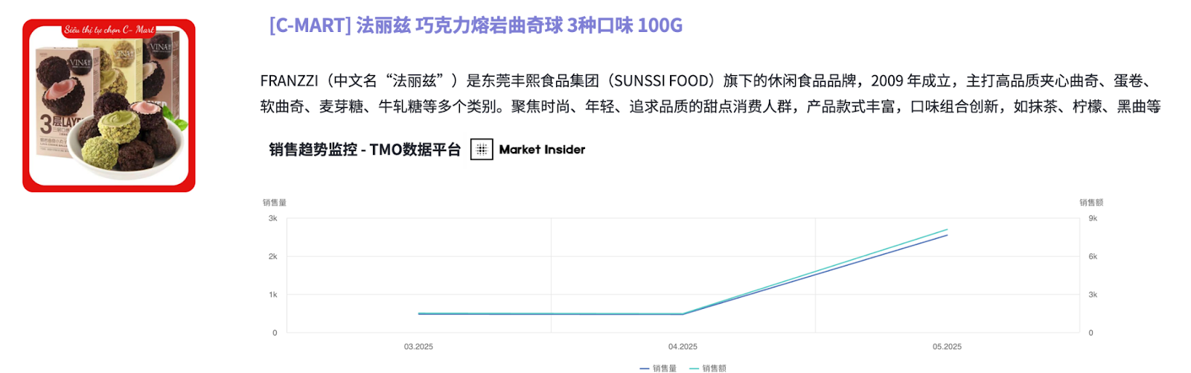The height and width of the screenshot is (373, 1191).
Task: Click the 03.2025 axis label
Action: 418,347
